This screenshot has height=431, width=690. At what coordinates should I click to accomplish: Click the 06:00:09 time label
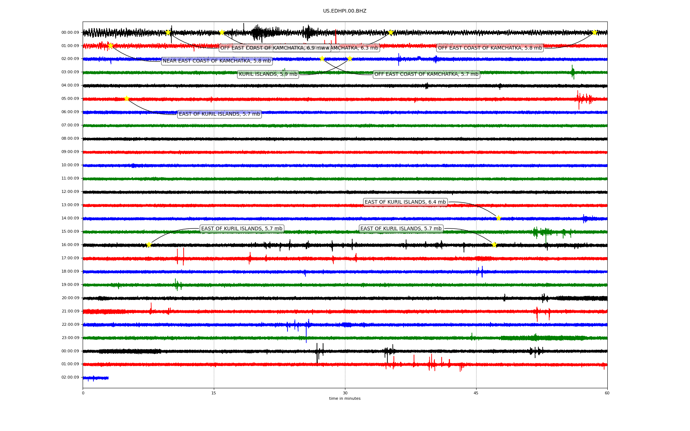pos(70,112)
